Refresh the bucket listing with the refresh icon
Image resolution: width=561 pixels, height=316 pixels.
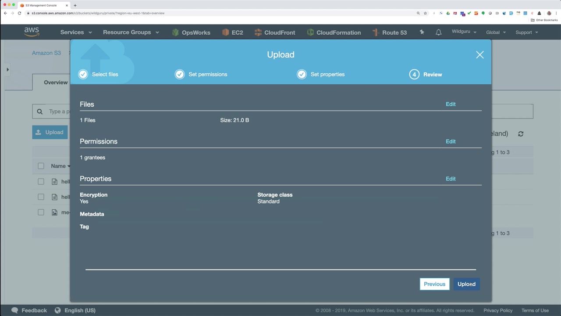[x=521, y=134]
